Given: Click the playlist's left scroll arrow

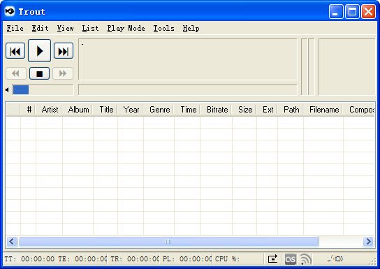Looking at the screenshot, I should (x=12, y=241).
